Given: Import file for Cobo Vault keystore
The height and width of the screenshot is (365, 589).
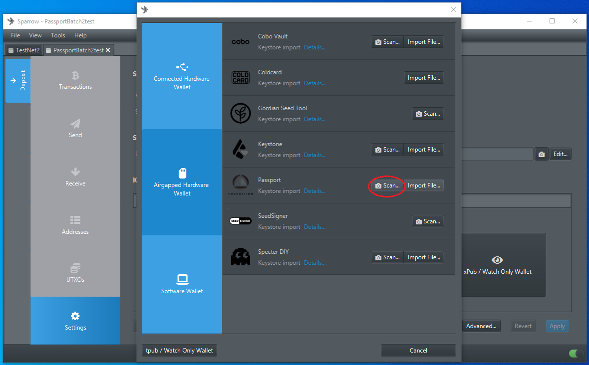Looking at the screenshot, I should coord(424,42).
